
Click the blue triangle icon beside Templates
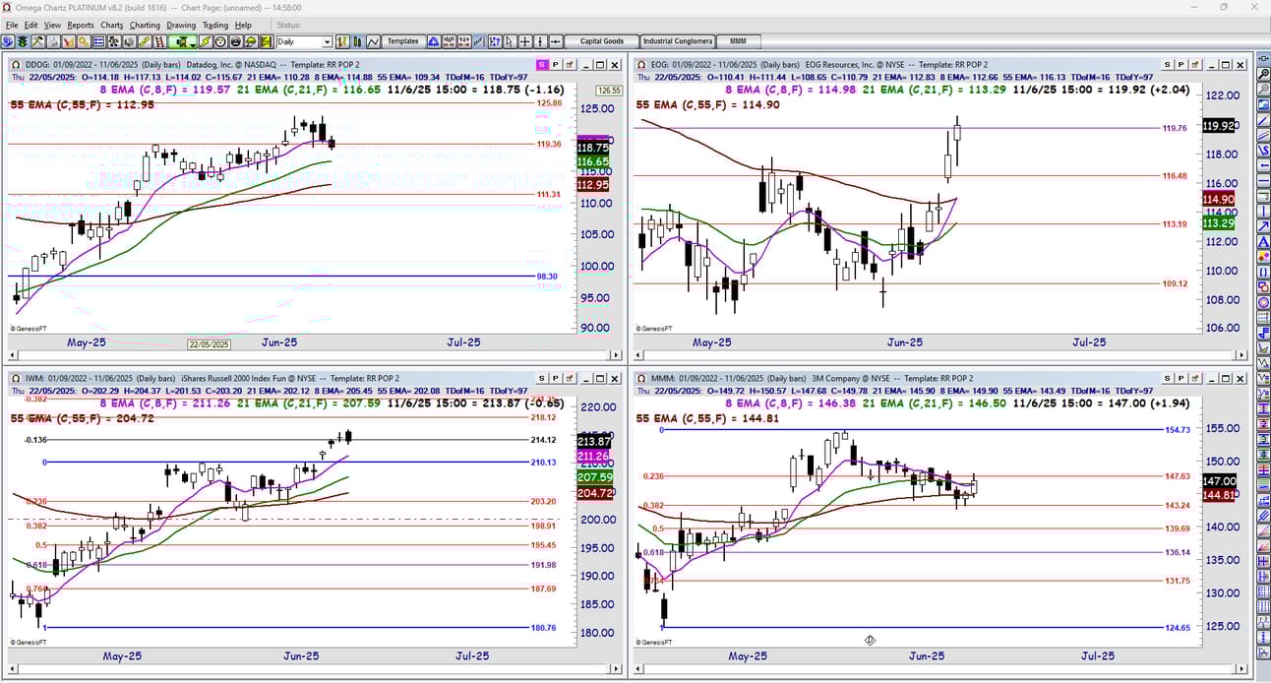434,42
